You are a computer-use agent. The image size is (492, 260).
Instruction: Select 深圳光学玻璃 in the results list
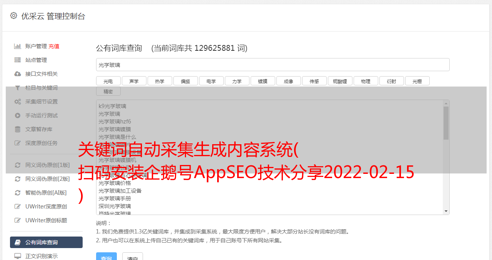click(115, 206)
